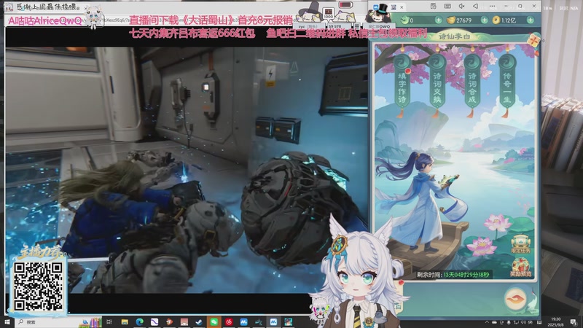Click the Windows Start button

point(7,322)
